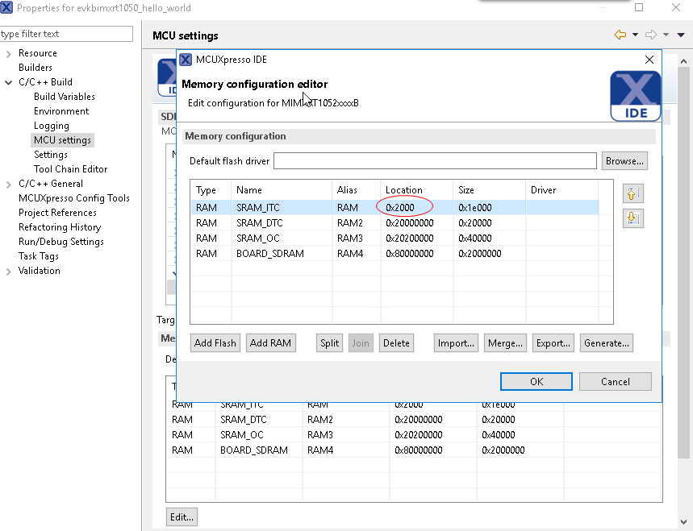Select Builders in the properties tree
The height and width of the screenshot is (531, 693).
click(35, 68)
